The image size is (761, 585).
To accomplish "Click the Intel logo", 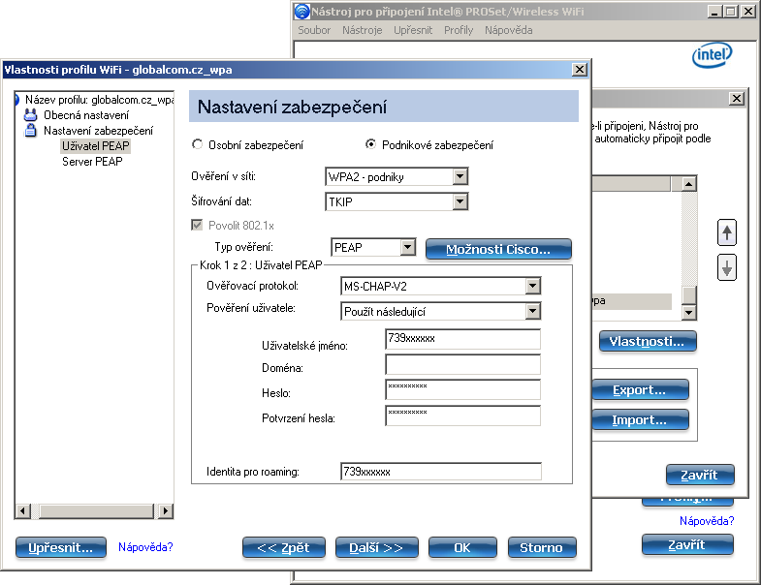I will [x=712, y=55].
